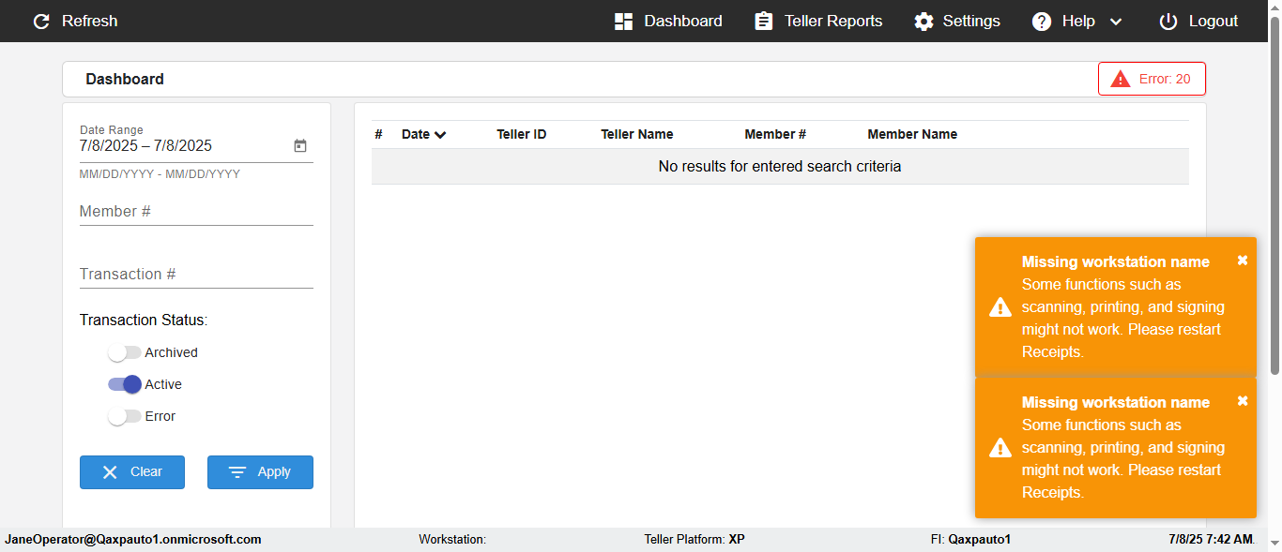Open the Teller Reports menu item
This screenshot has height=552, width=1282.
coord(832,22)
